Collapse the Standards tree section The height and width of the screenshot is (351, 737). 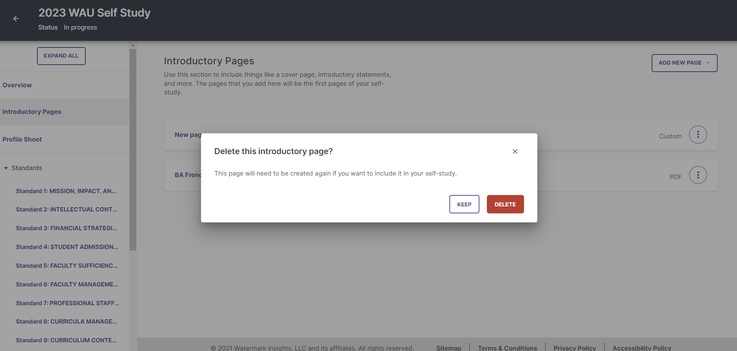tap(6, 168)
